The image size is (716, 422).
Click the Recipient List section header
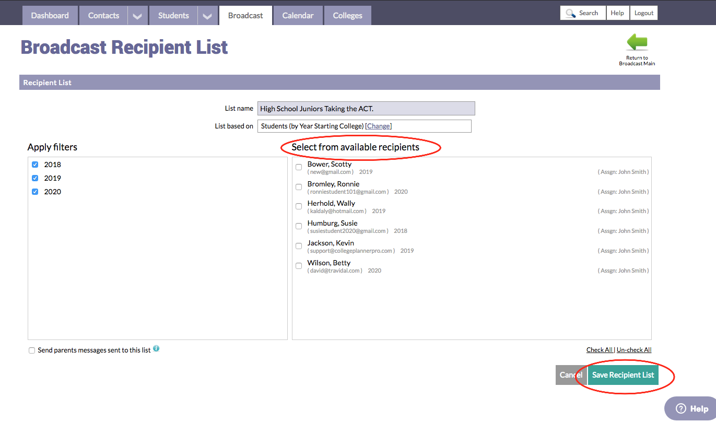pos(339,83)
